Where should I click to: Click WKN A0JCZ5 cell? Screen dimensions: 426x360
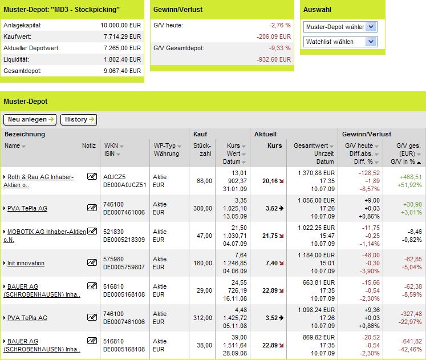click(115, 177)
